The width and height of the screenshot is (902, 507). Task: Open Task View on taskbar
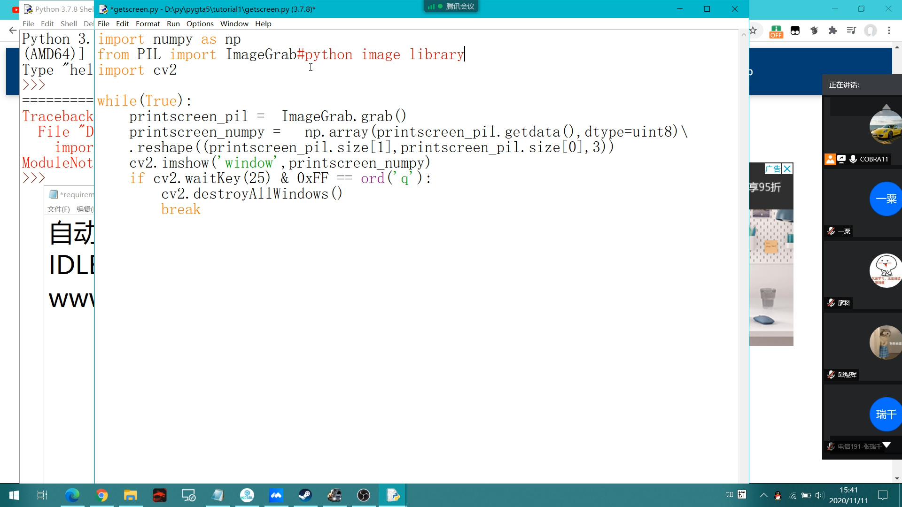[42, 495]
